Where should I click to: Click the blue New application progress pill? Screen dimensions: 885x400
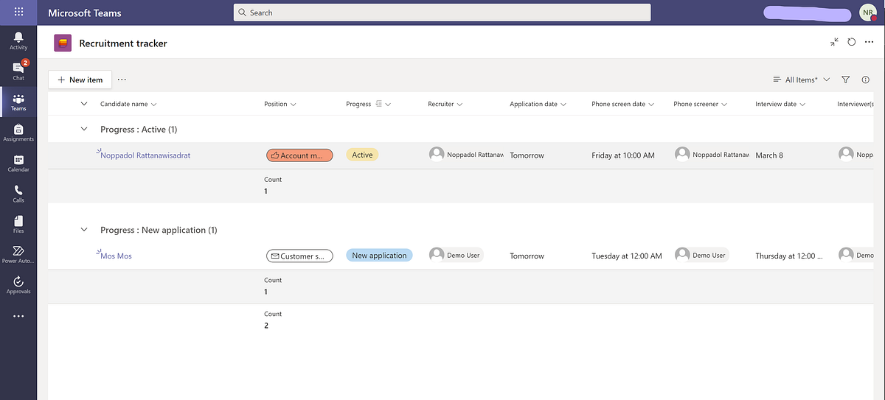click(x=379, y=256)
